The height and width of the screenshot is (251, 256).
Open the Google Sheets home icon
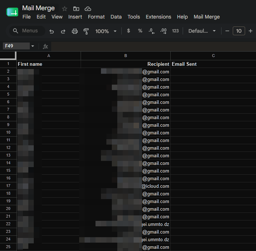click(12, 12)
